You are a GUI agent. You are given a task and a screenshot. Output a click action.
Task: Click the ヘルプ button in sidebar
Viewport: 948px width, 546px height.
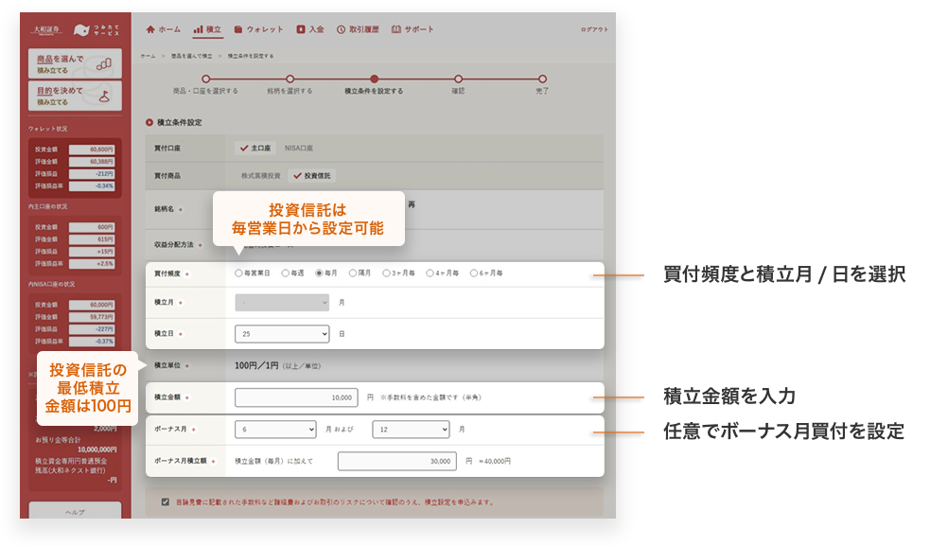click(x=75, y=510)
